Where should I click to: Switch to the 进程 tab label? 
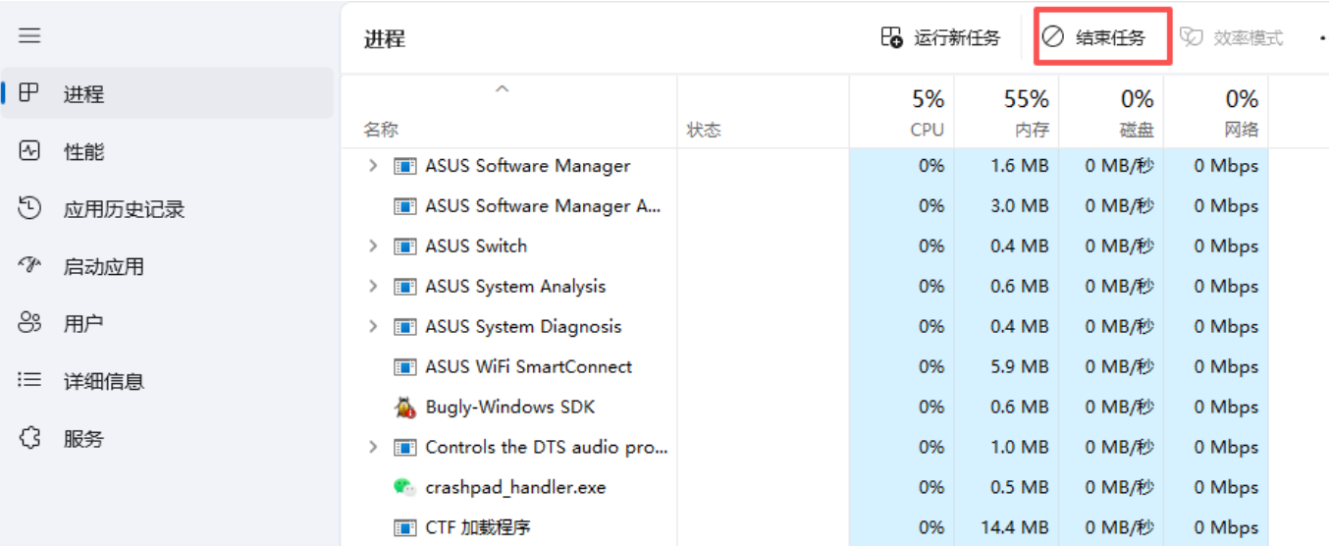coord(84,94)
